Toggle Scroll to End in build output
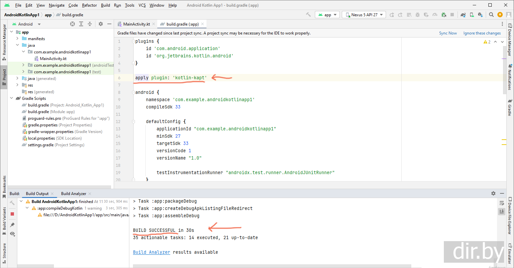This screenshot has width=514, height=268. [502, 211]
